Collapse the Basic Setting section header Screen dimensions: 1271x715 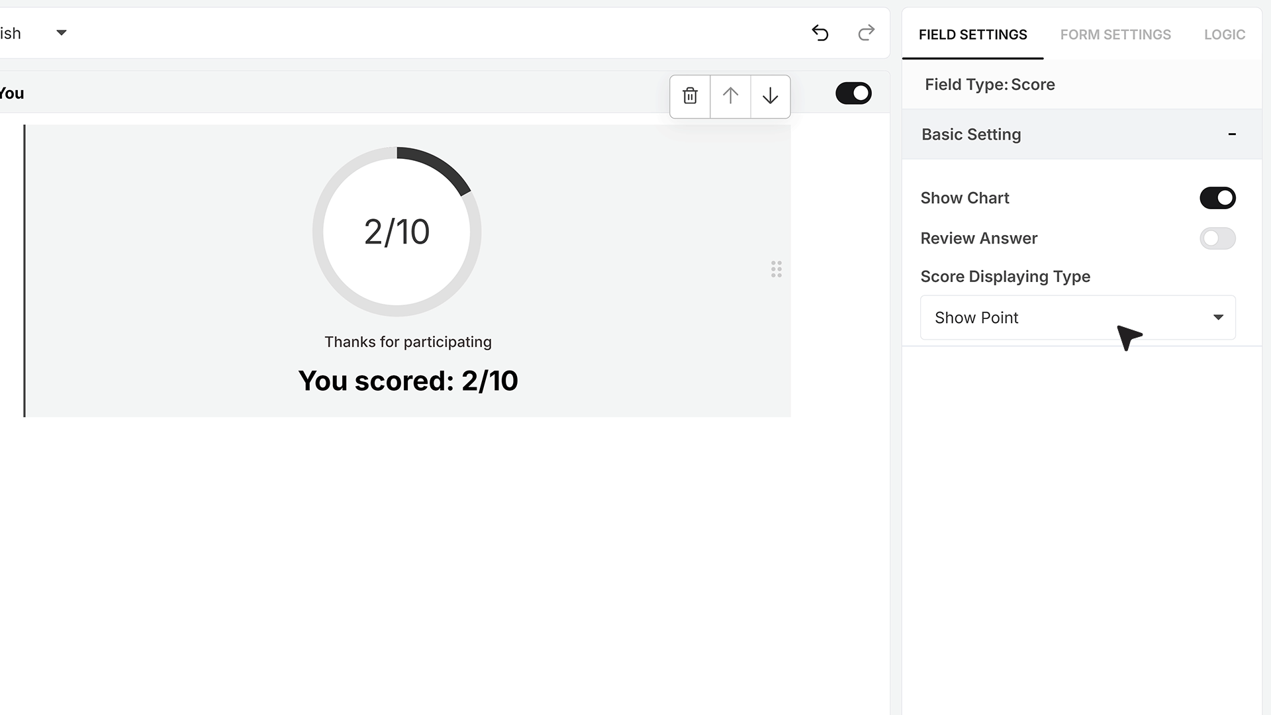(x=1082, y=134)
